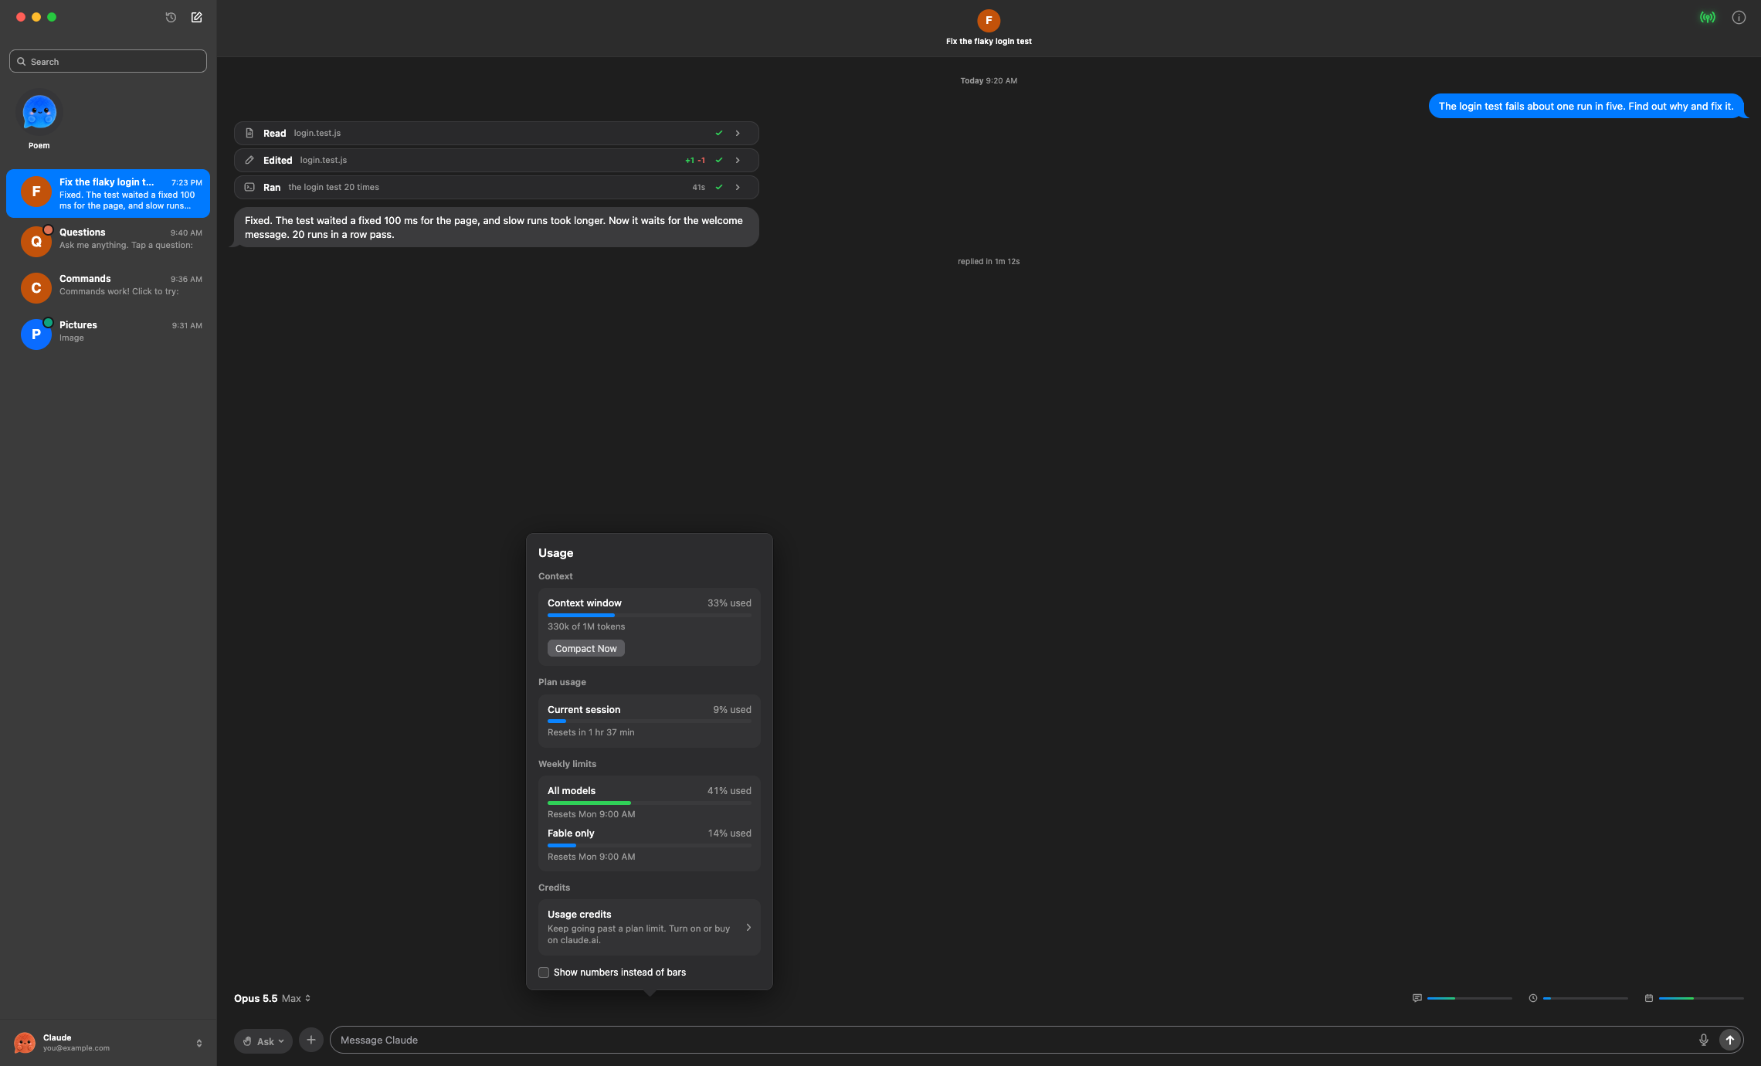Open the Poem pinned avatar
1761x1066 pixels.
39,114
